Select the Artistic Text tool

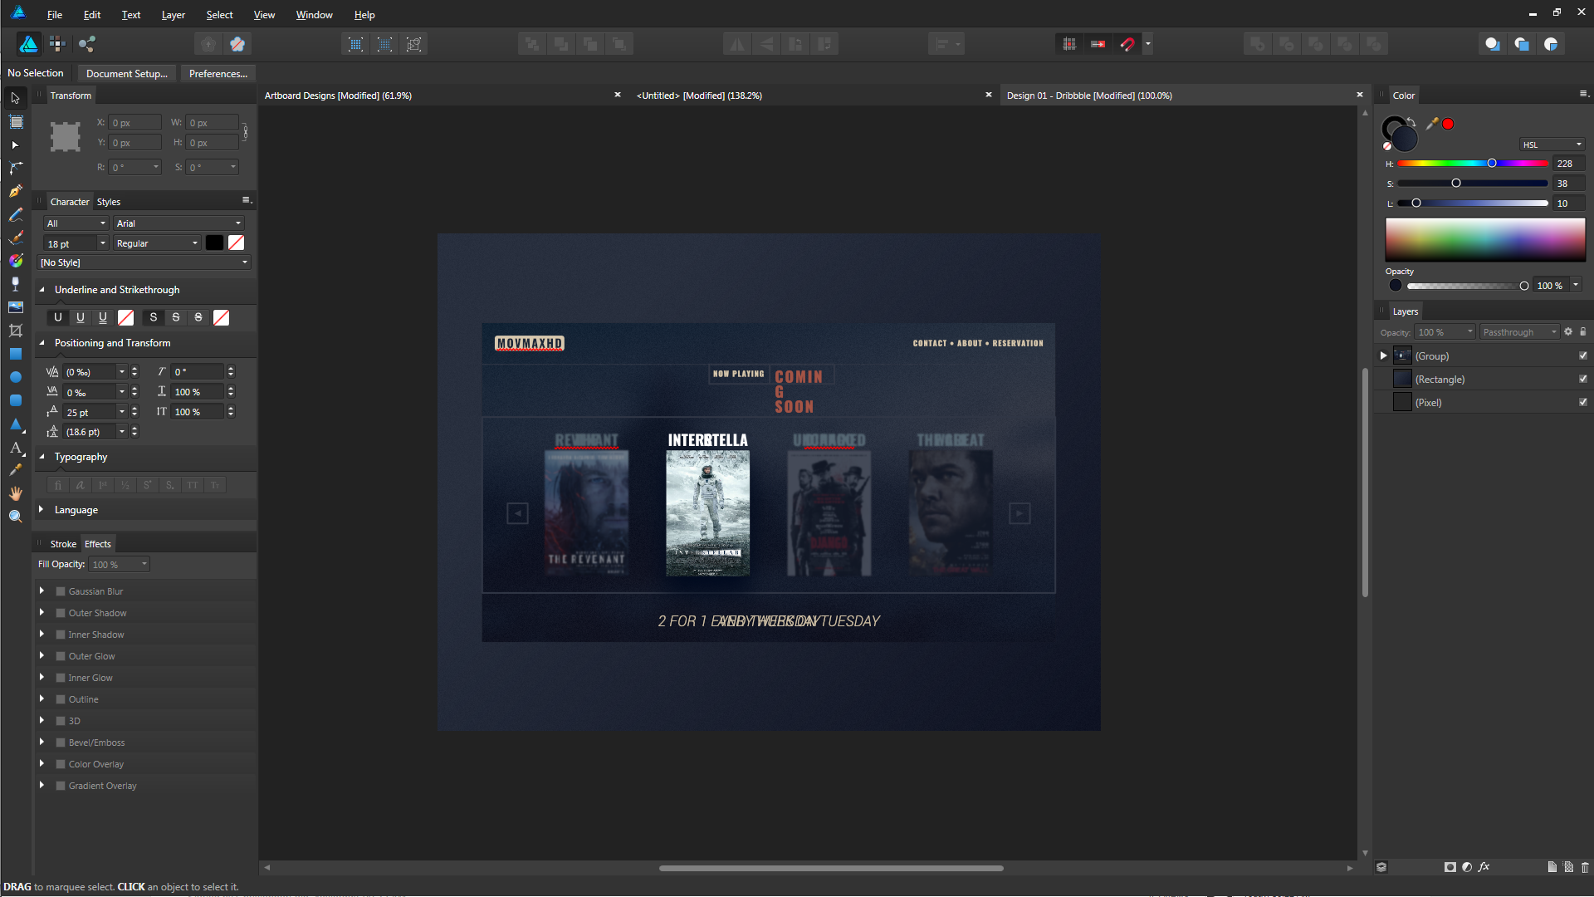click(x=15, y=448)
